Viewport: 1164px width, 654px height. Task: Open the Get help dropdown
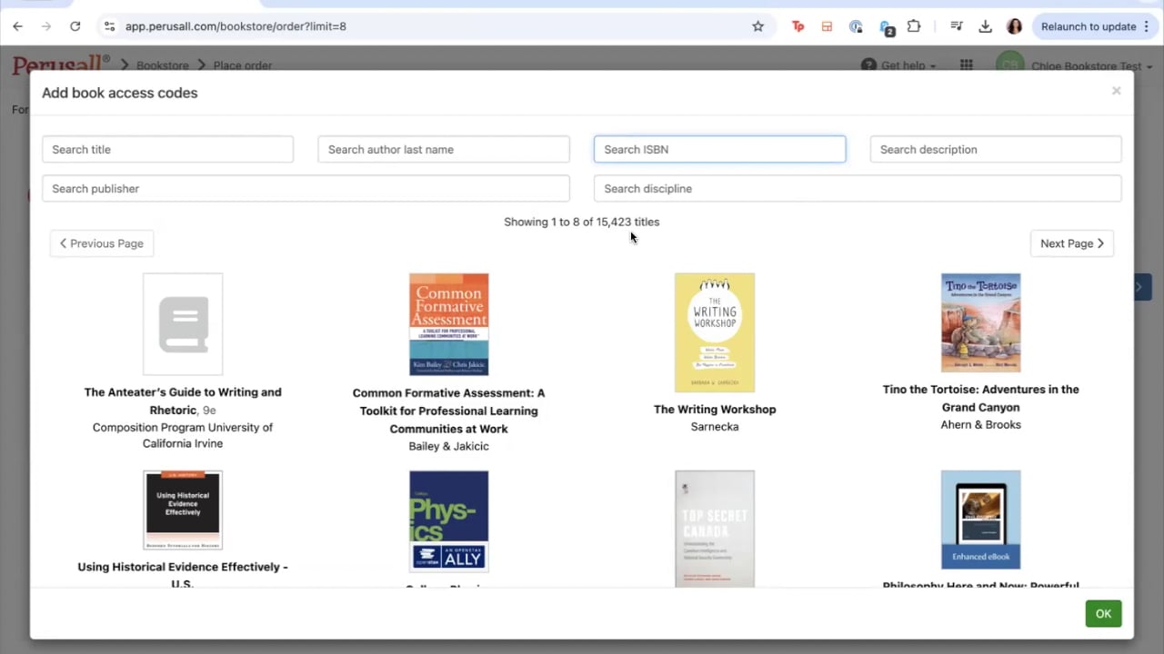point(898,65)
